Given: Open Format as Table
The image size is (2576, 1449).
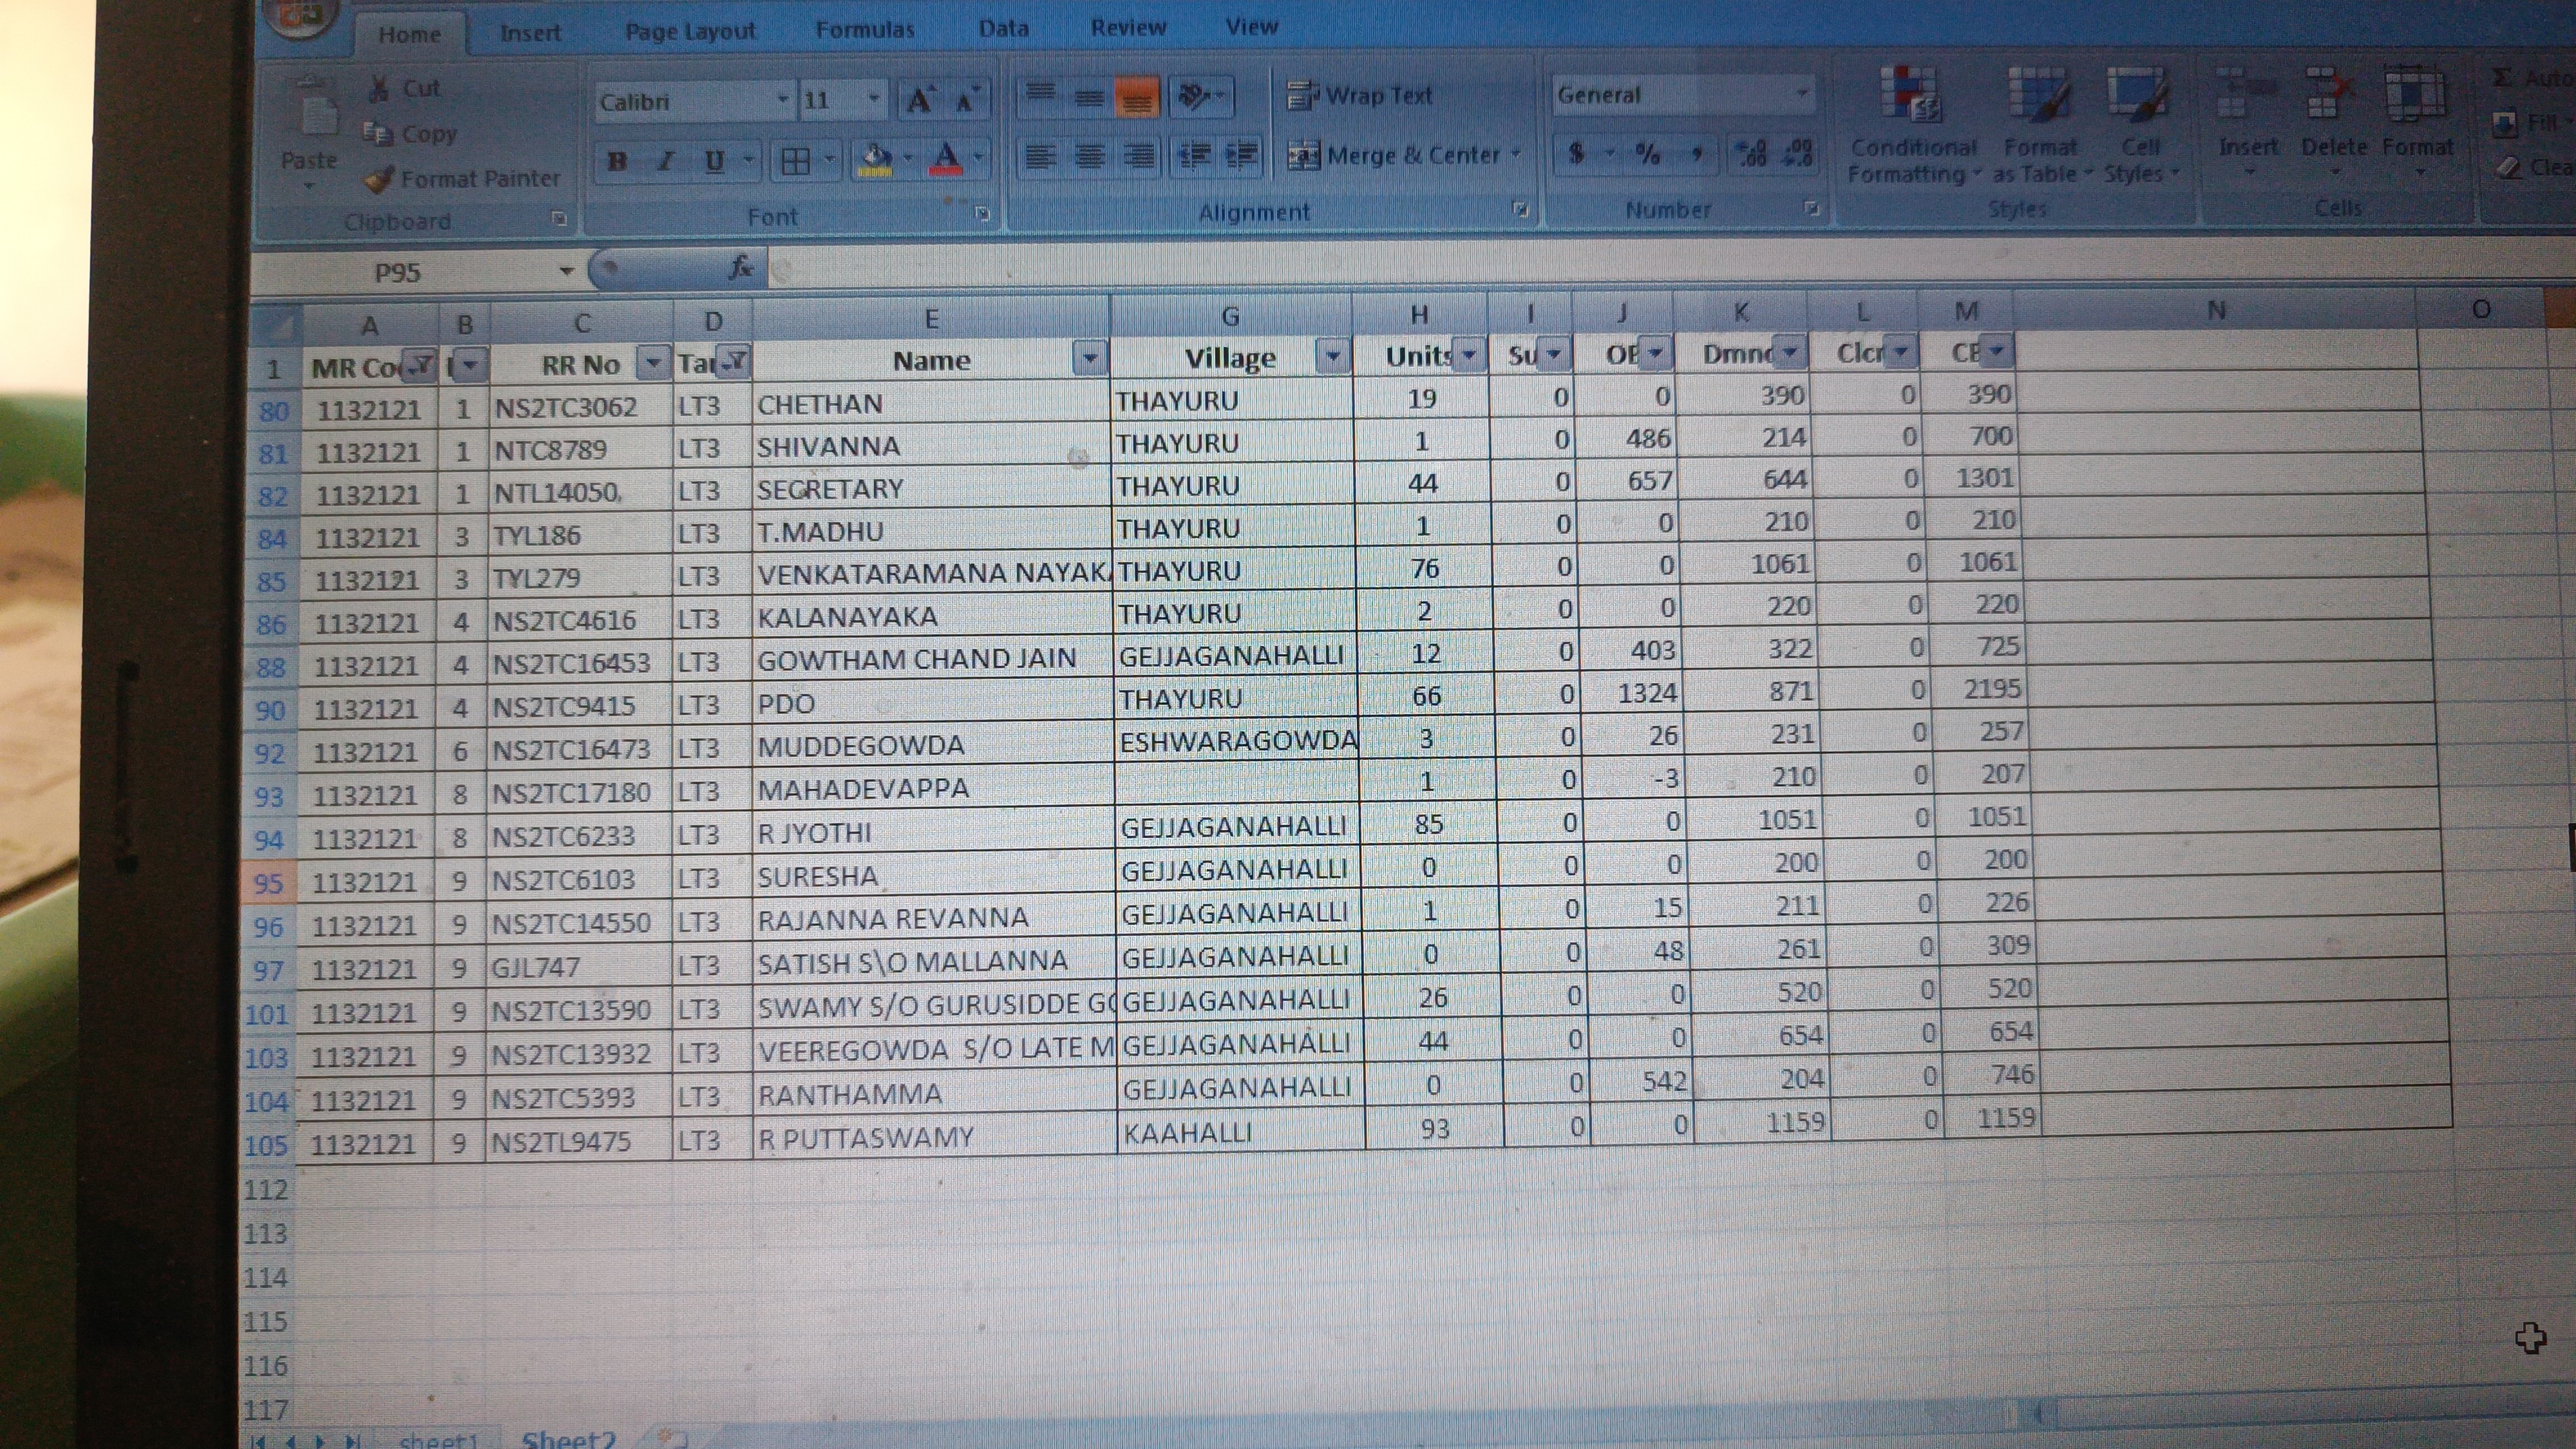Looking at the screenshot, I should [2040, 126].
